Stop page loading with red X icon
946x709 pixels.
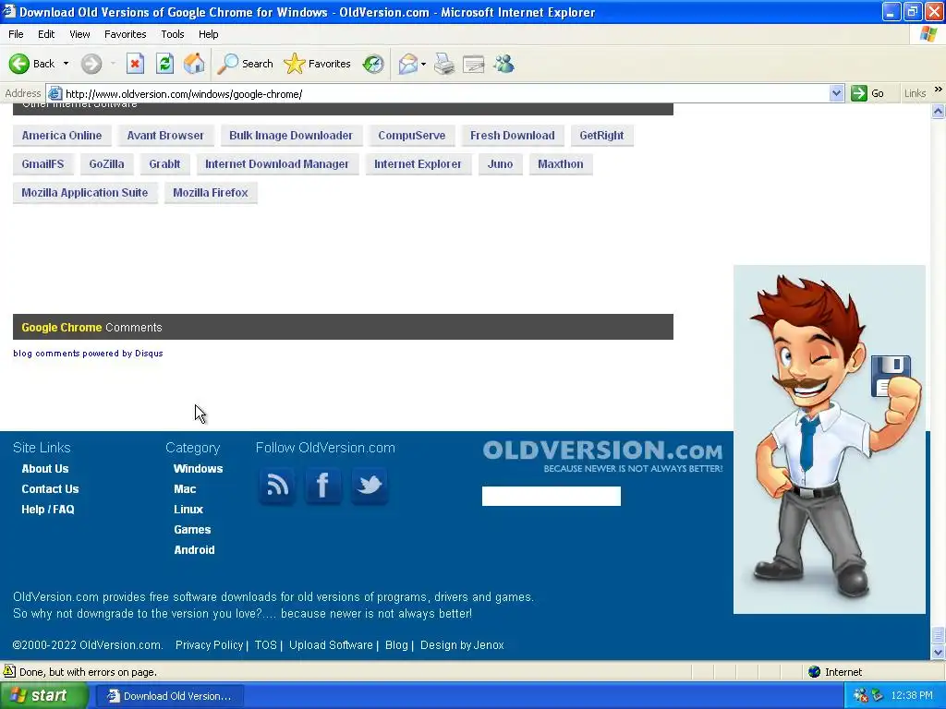point(135,64)
